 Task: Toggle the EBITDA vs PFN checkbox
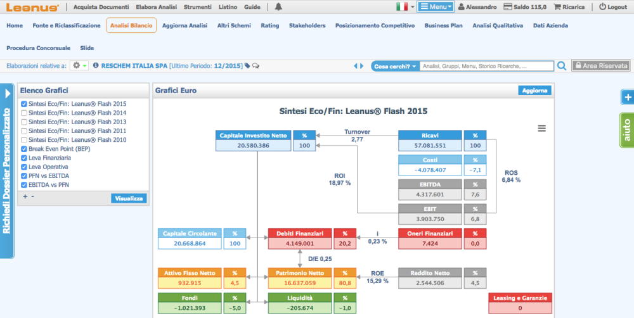pos(24,185)
